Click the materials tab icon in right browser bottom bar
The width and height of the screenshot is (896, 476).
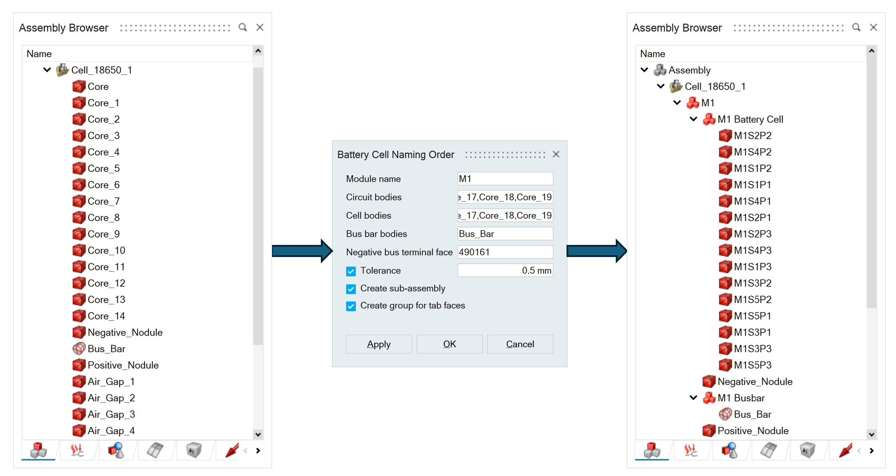pos(807,450)
